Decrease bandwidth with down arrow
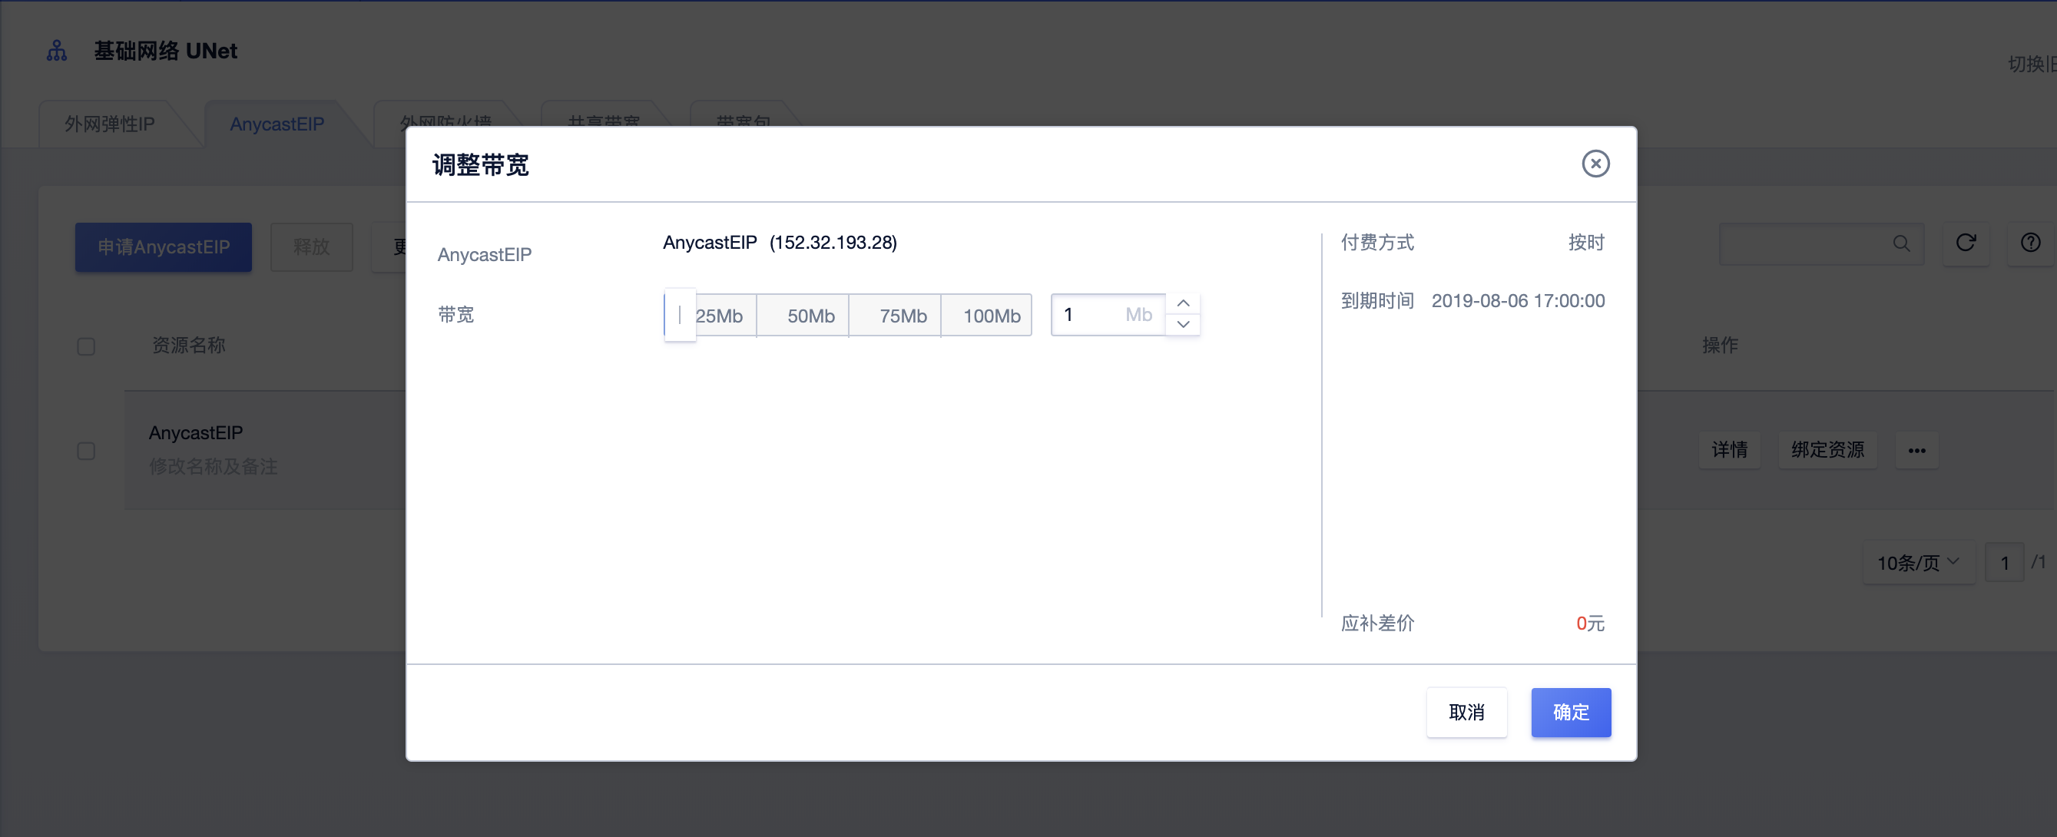The image size is (2057, 837). [x=1183, y=324]
